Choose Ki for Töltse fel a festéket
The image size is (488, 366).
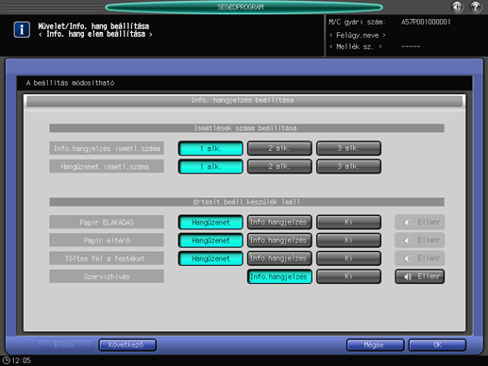pyautogui.click(x=348, y=258)
